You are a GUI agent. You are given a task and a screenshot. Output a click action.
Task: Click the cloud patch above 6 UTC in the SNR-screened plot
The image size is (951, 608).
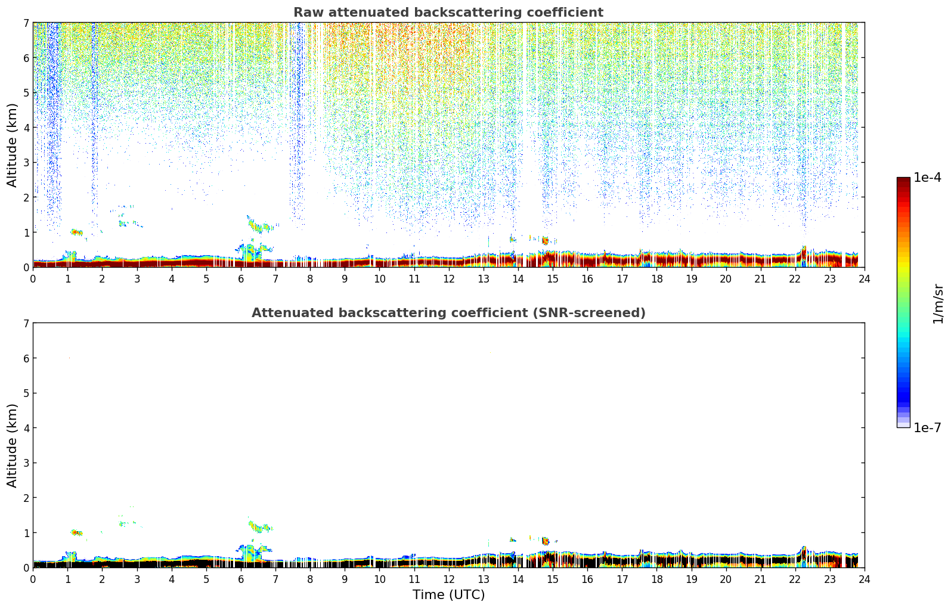[x=261, y=526]
